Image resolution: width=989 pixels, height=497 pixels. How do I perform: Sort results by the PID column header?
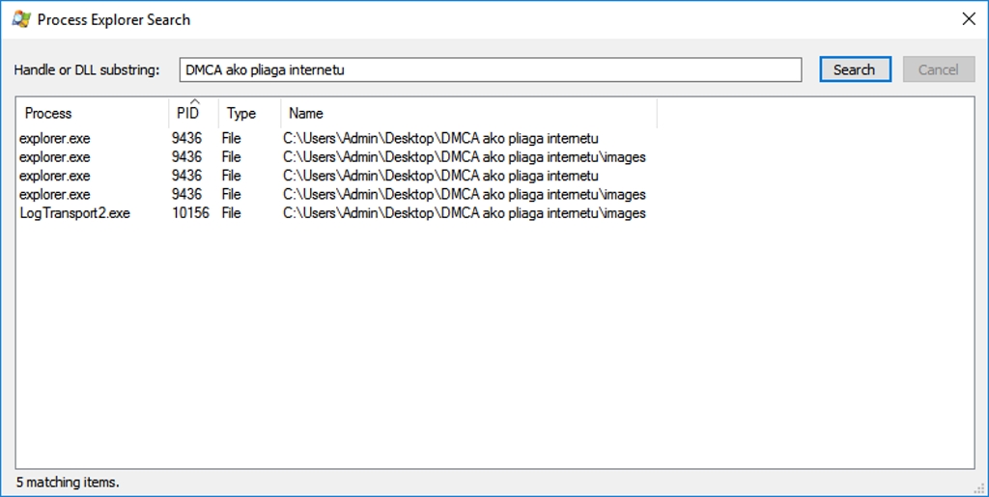pos(188,114)
